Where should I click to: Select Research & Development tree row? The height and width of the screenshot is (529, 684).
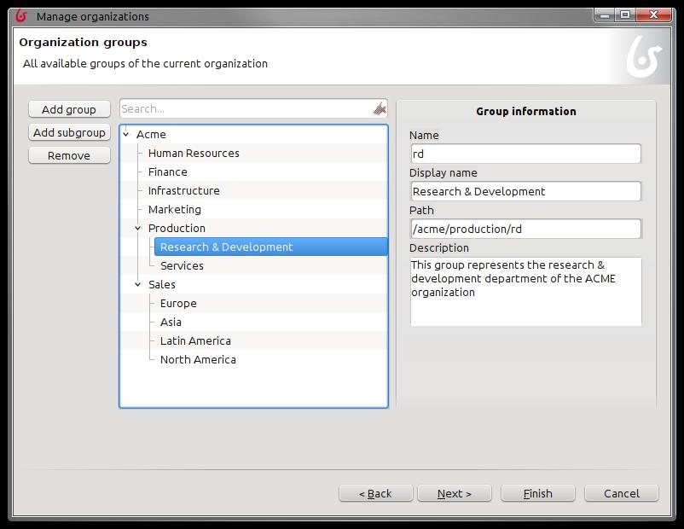click(270, 247)
